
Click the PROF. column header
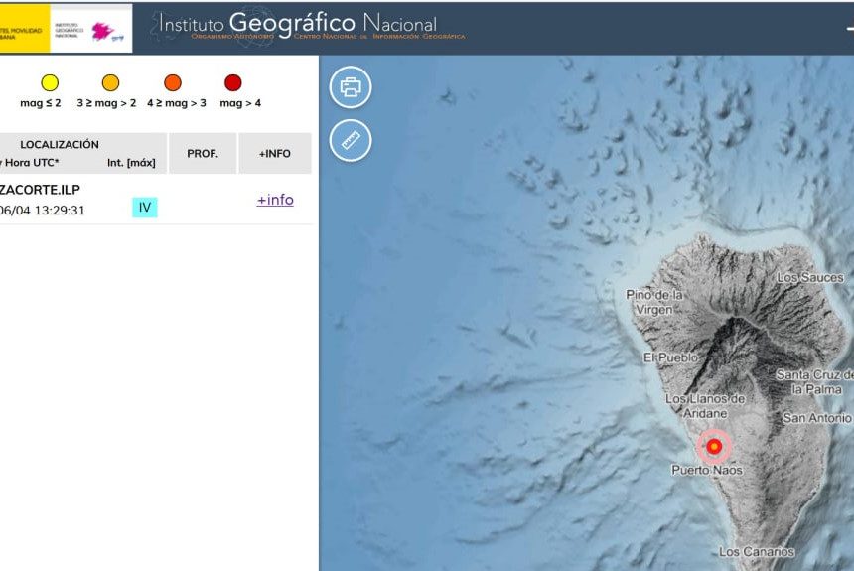[203, 154]
